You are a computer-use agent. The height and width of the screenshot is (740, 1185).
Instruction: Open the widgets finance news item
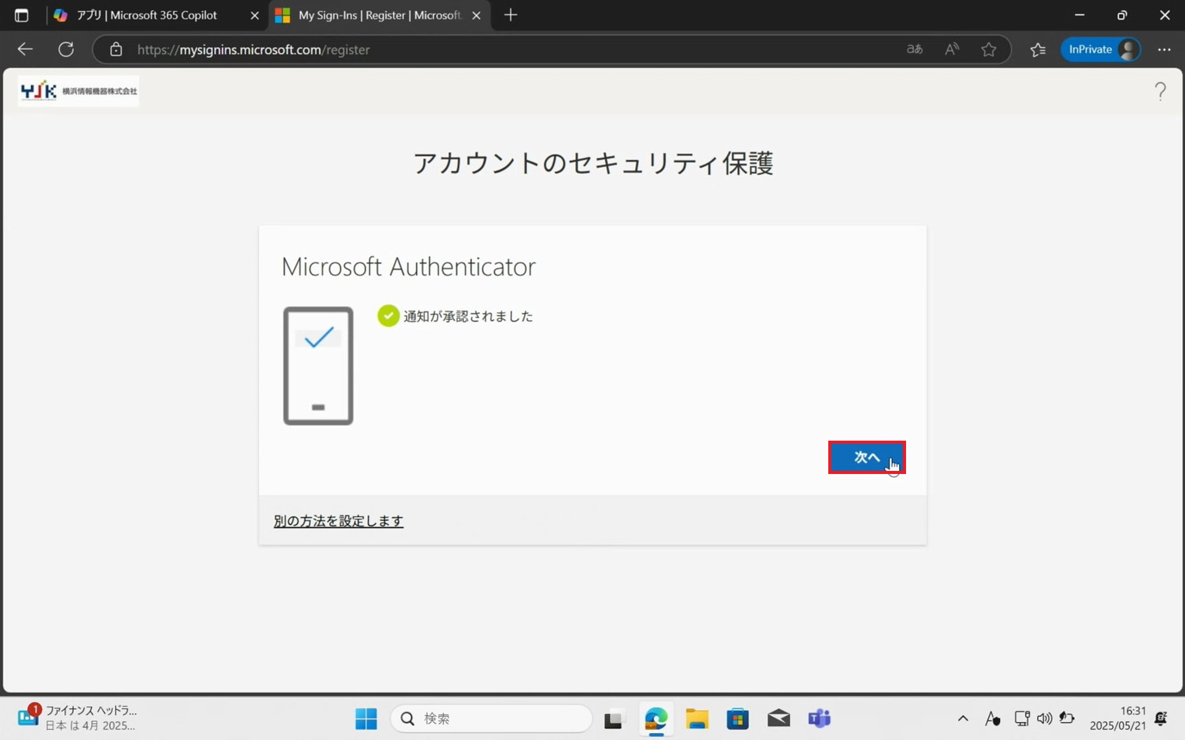point(77,718)
